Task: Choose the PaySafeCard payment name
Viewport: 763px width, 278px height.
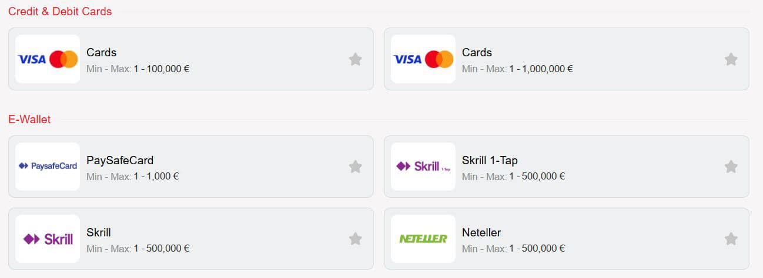Action: pyautogui.click(x=120, y=160)
